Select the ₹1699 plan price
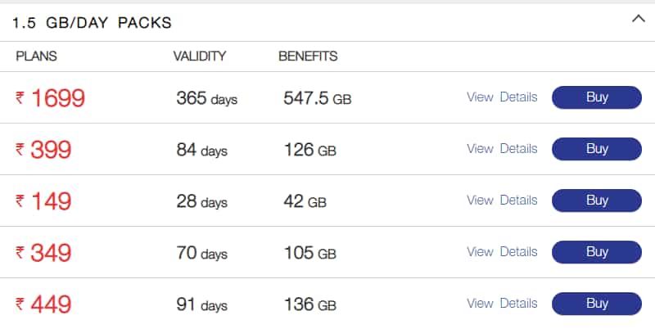Image resolution: width=655 pixels, height=329 pixels. 51,98
